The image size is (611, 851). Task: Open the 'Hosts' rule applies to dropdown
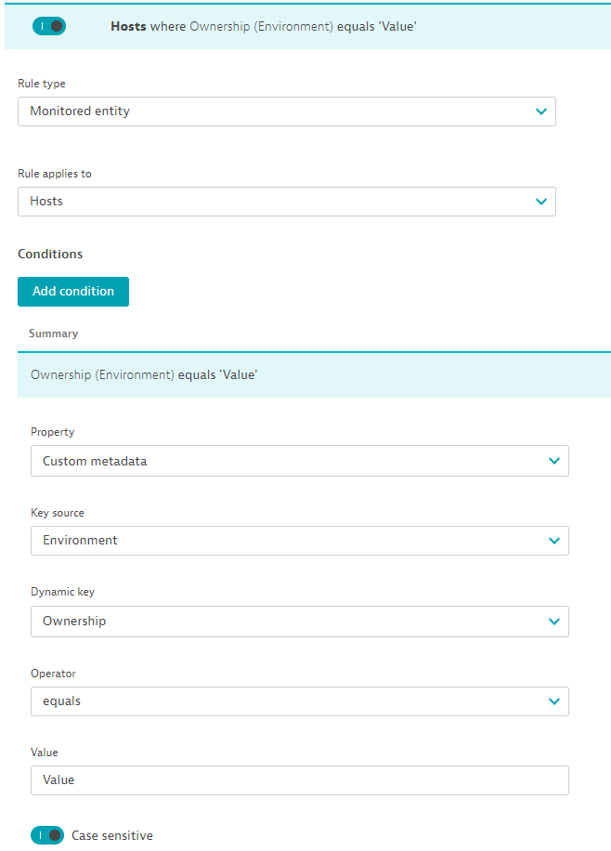pyautogui.click(x=279, y=202)
